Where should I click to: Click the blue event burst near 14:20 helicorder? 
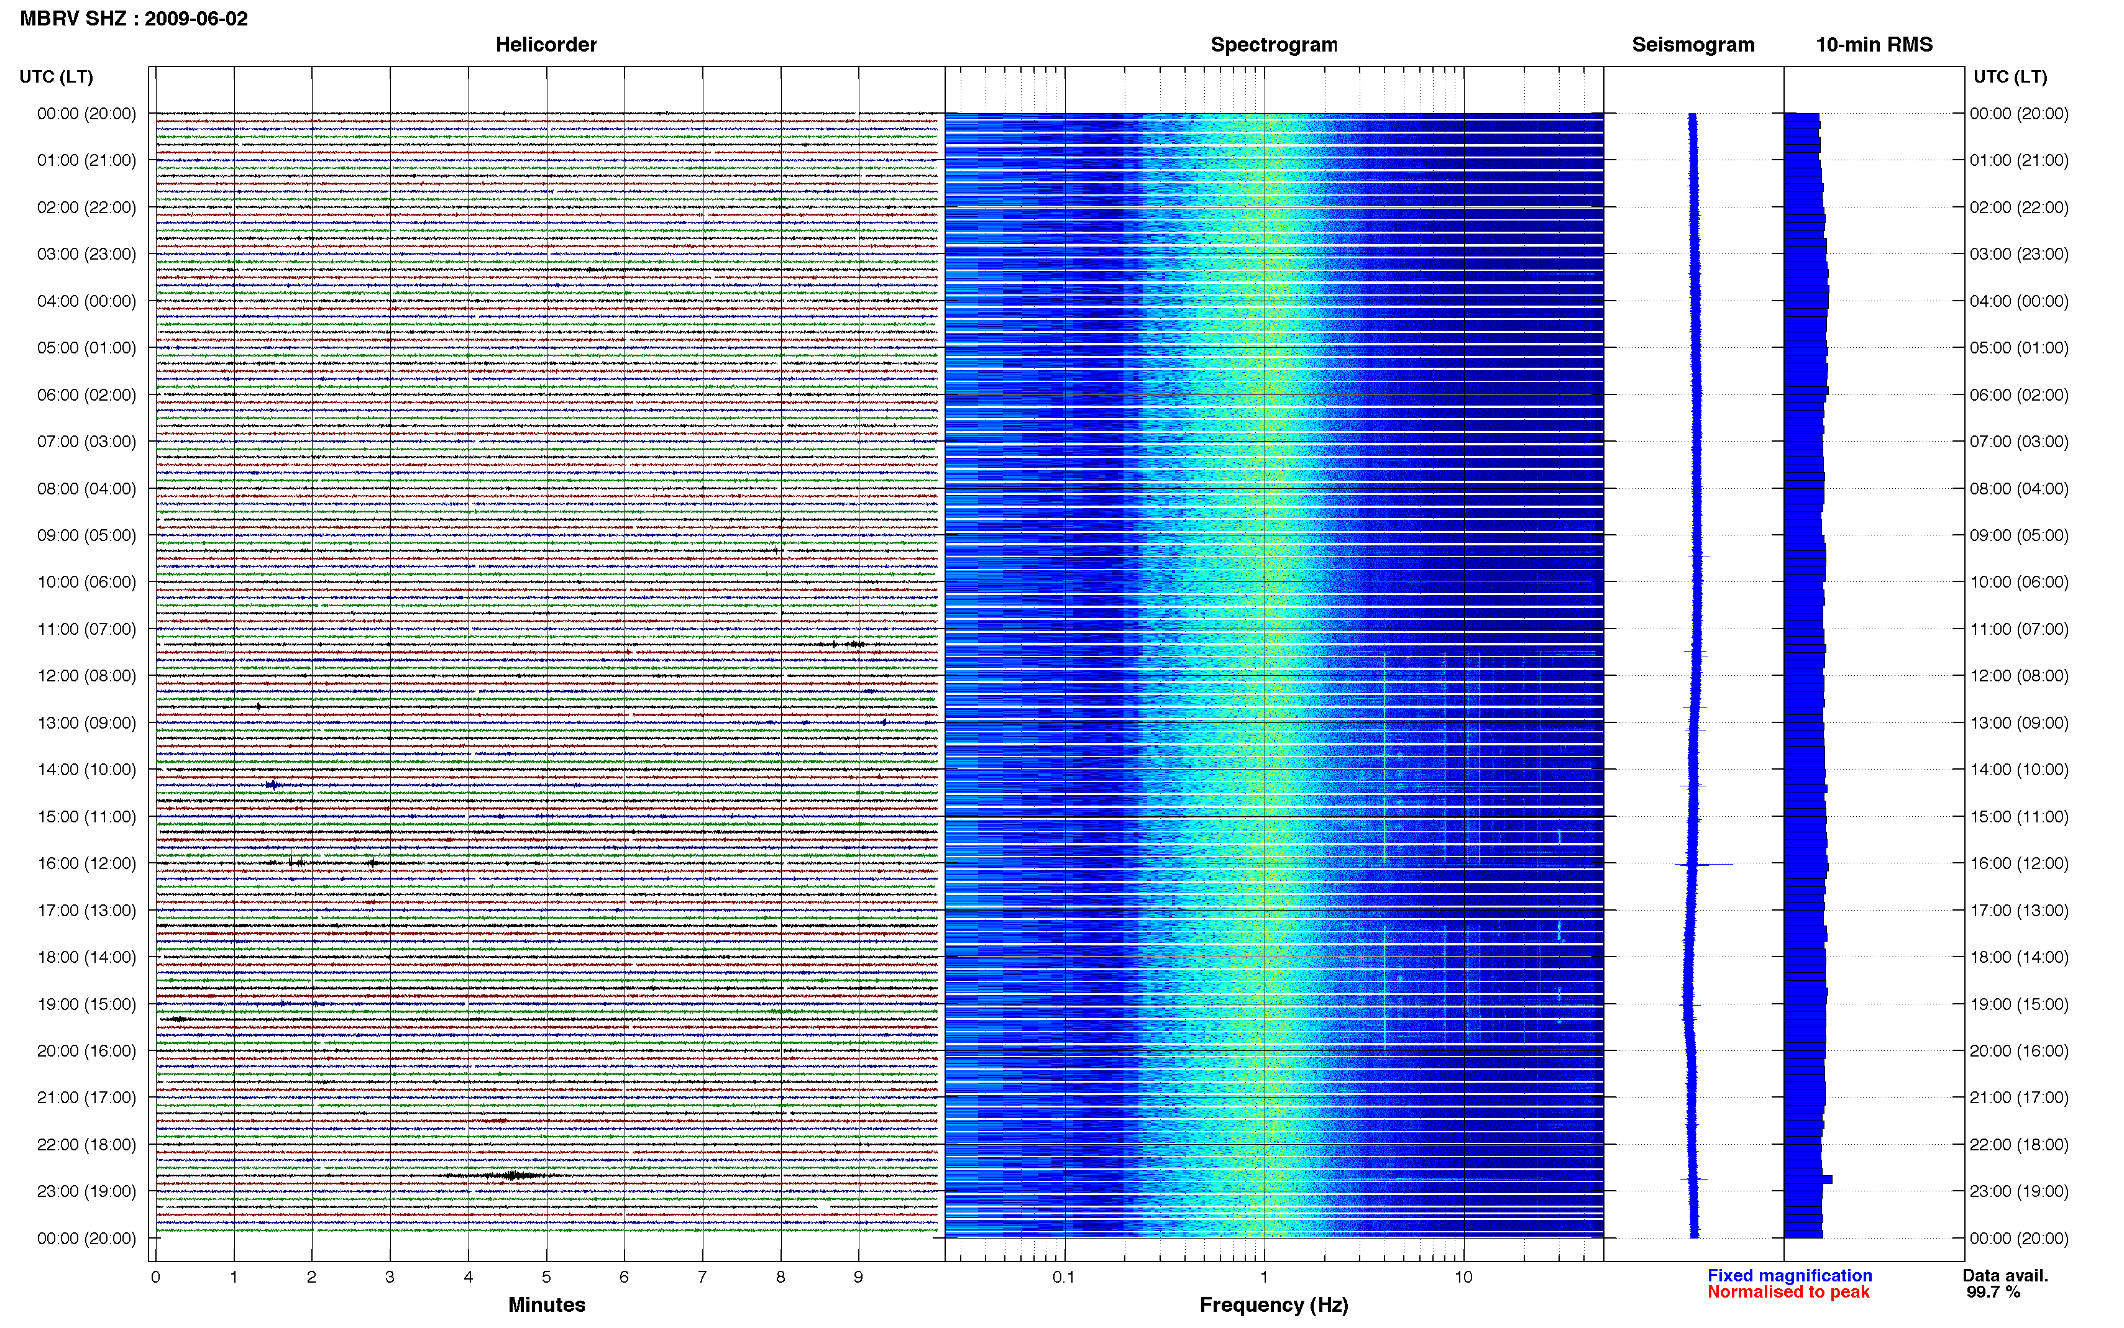[273, 785]
